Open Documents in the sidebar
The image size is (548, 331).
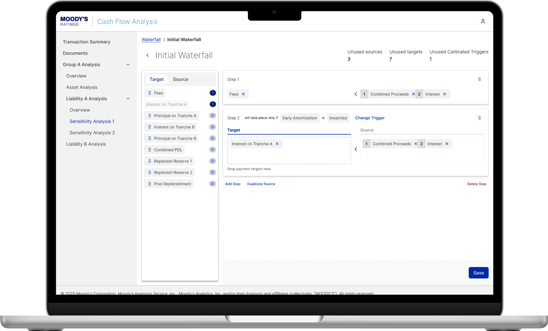pyautogui.click(x=75, y=53)
